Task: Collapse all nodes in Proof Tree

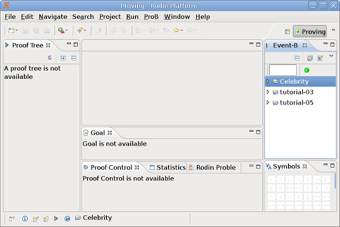Action: [74, 58]
